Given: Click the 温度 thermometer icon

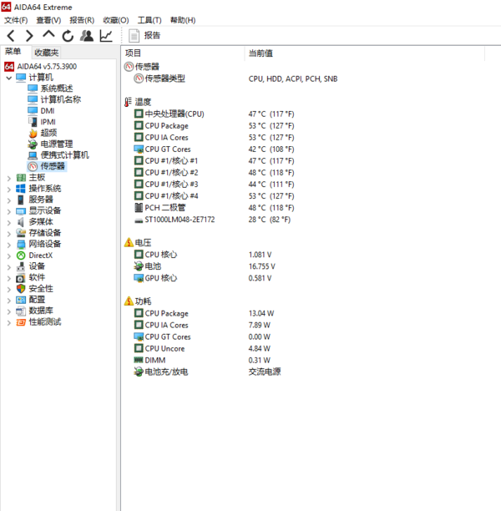Looking at the screenshot, I should (128, 102).
